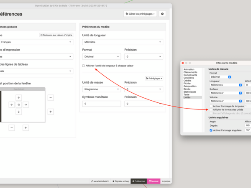Screen dimensions: 251x188
Task: Increase window height with plus icon on right
Action: point(51,112)
